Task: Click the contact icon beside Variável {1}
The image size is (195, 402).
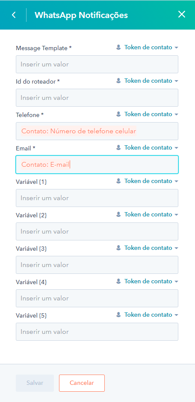Action: click(x=118, y=181)
